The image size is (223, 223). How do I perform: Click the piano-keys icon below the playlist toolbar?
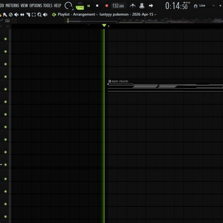click(7, 21)
